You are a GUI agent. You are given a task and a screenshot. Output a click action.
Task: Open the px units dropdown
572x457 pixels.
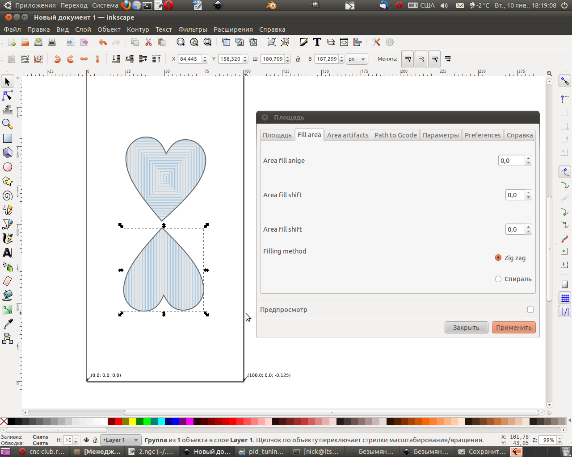point(357,59)
